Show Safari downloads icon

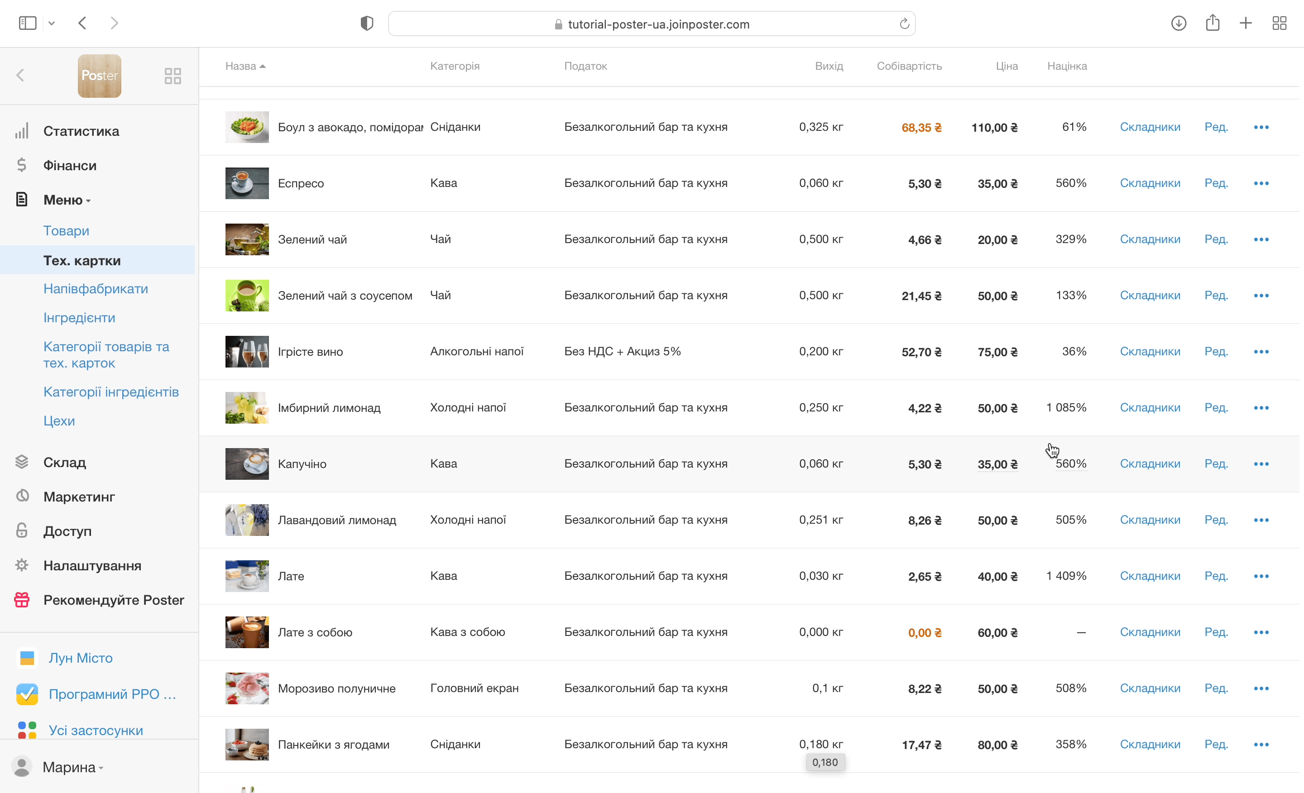click(1179, 23)
